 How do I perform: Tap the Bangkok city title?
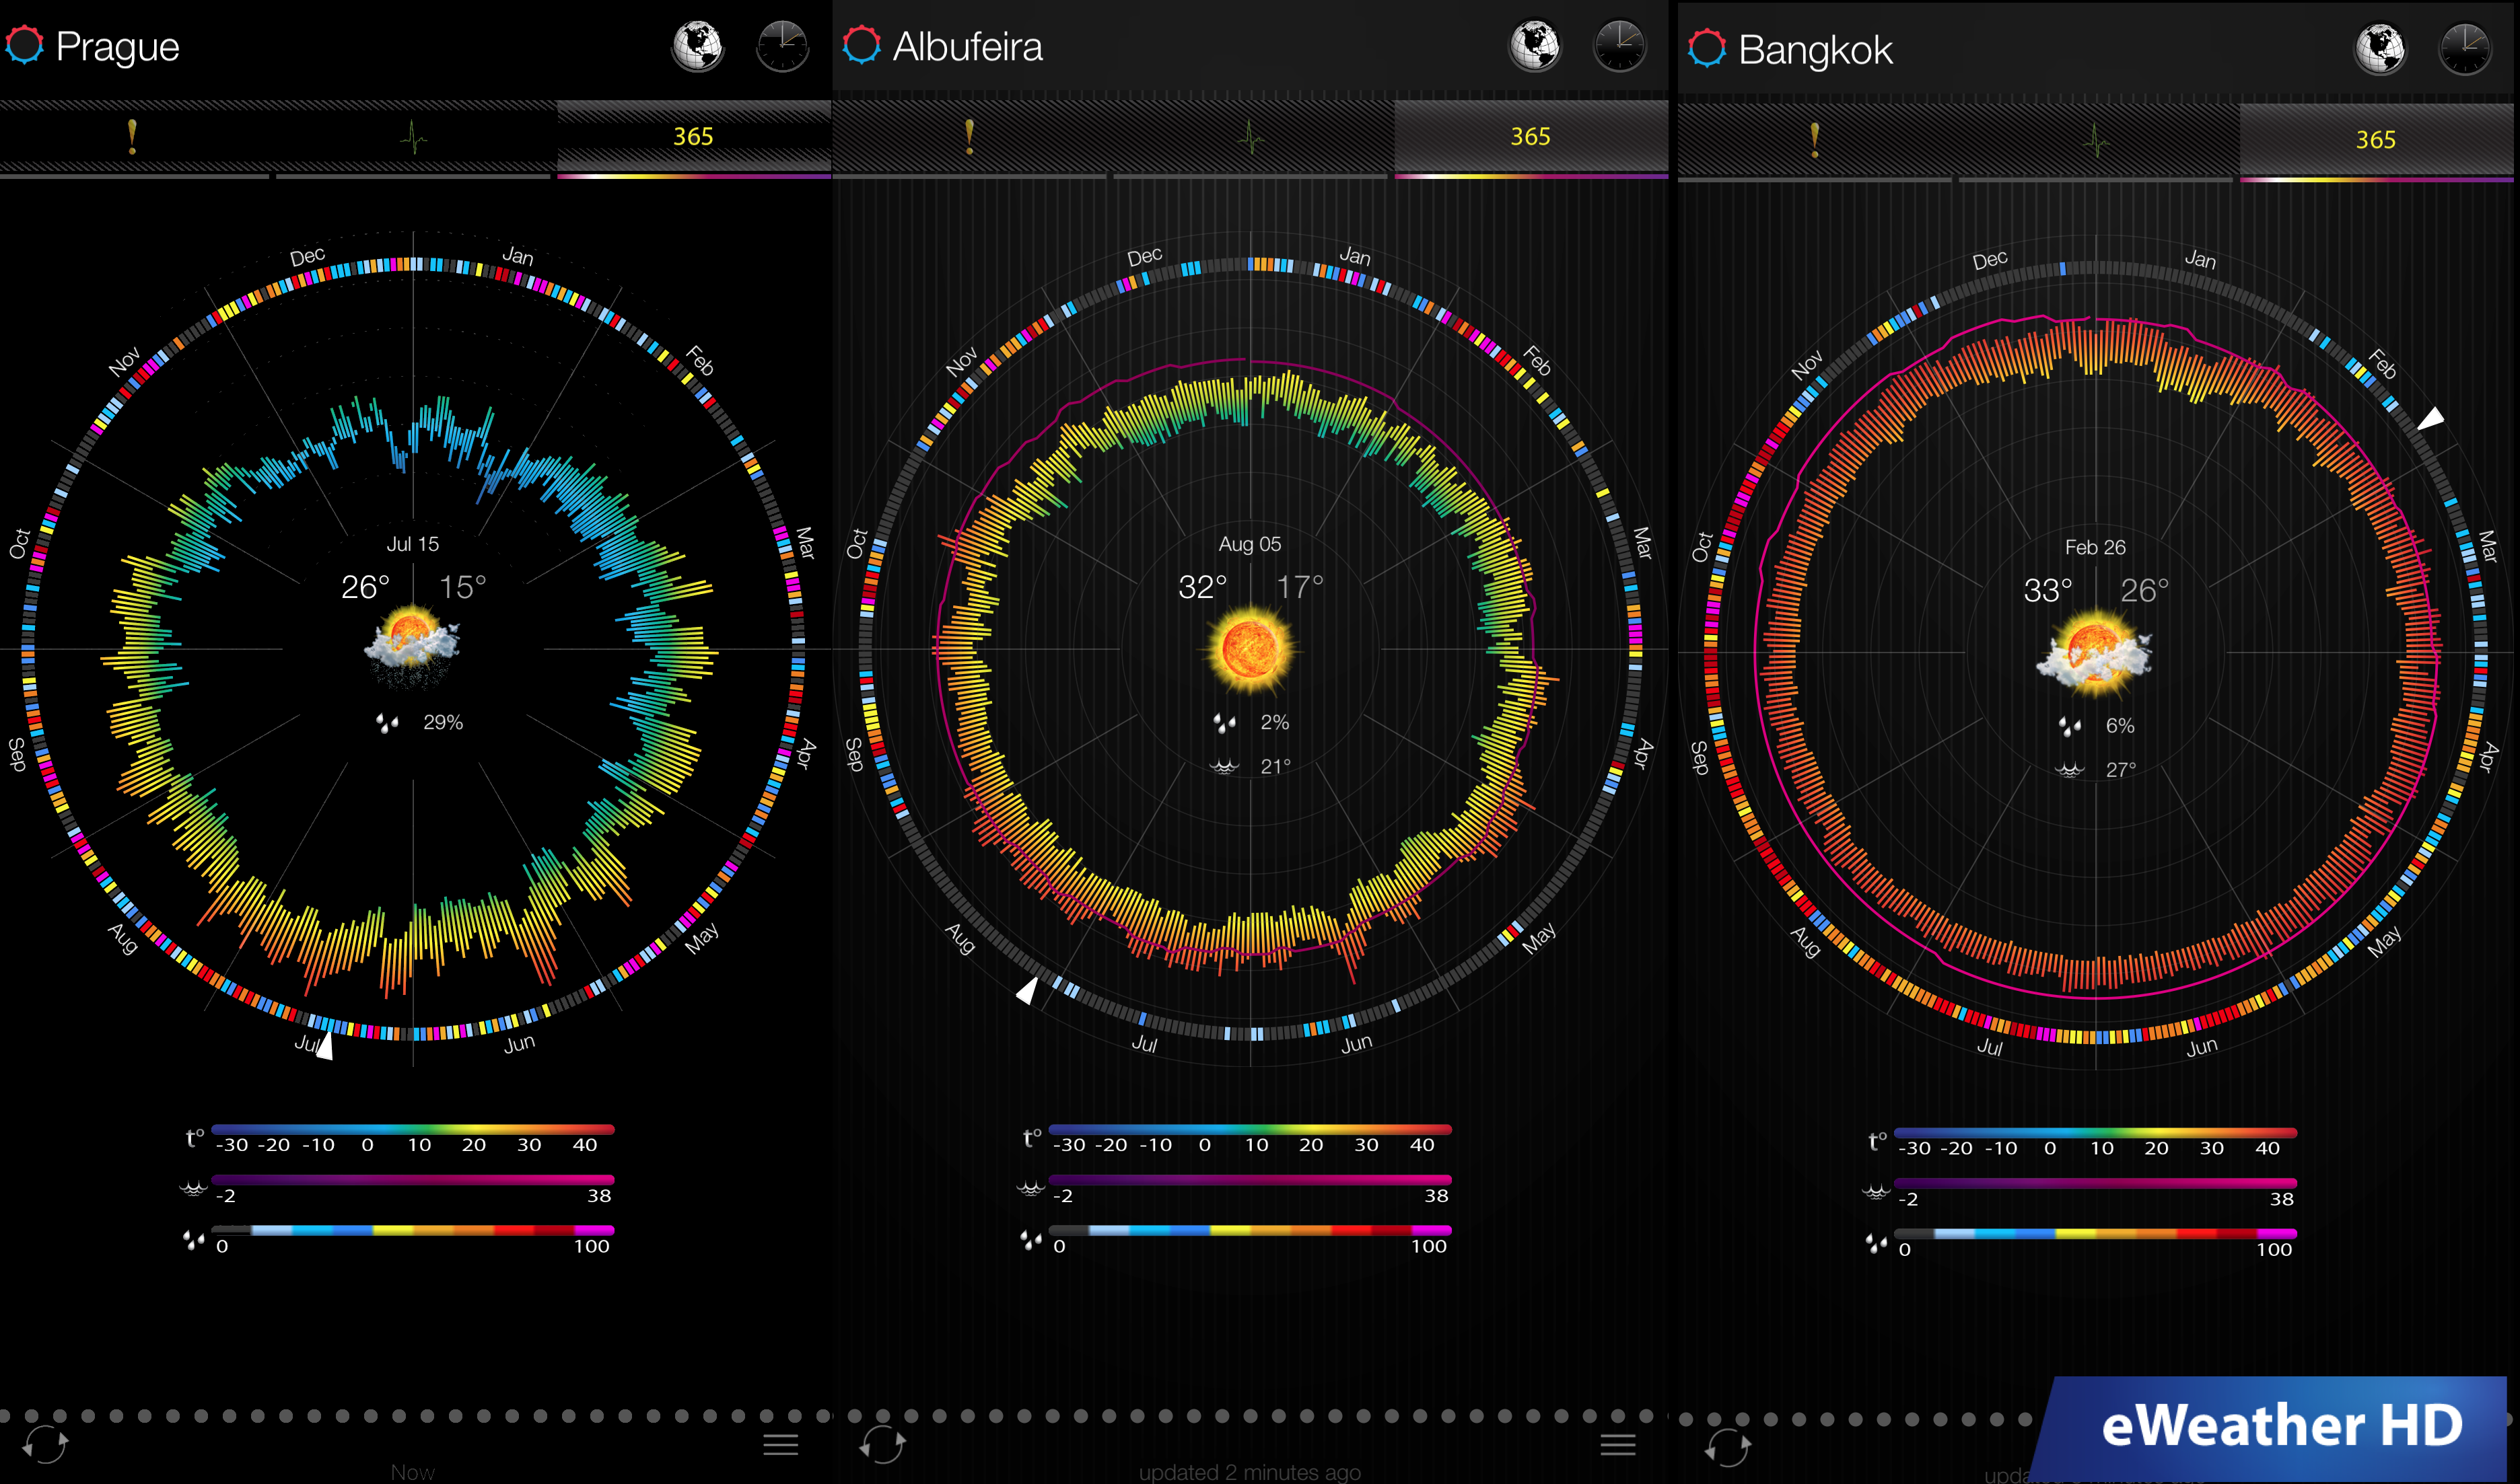point(1815,50)
